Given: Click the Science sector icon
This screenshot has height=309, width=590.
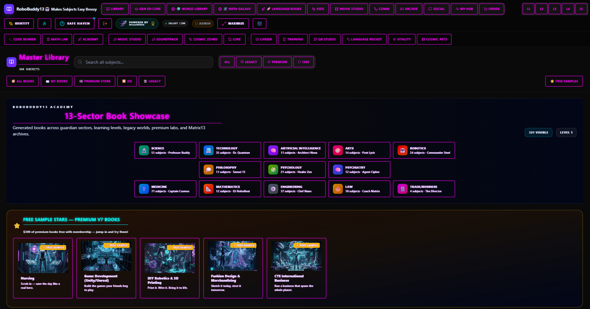Looking at the screenshot, I should tap(144, 150).
